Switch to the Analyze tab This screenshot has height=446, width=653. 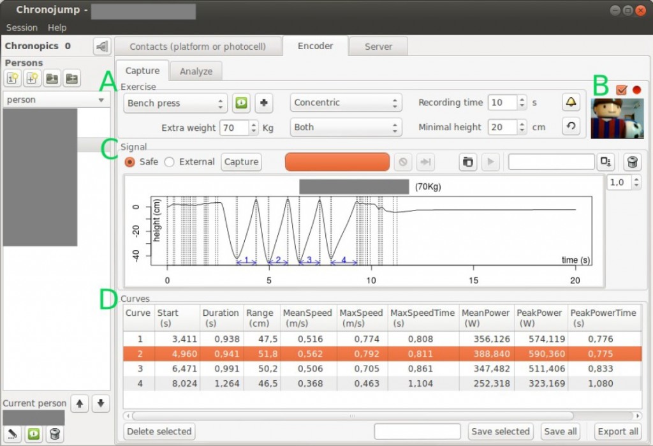(196, 71)
